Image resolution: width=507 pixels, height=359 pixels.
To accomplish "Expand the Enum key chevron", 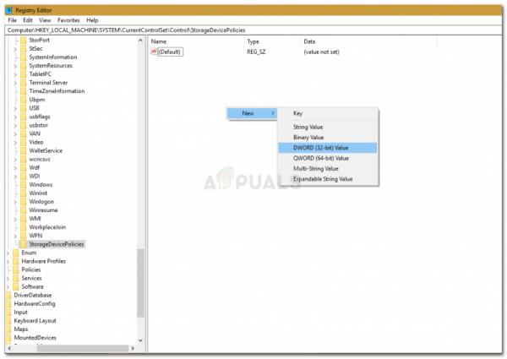I will [8, 253].
